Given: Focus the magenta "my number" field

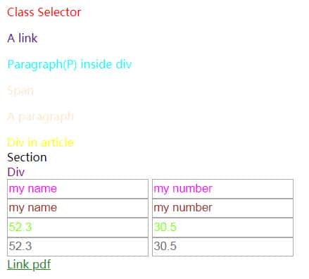Looking at the screenshot, I should (222, 189).
